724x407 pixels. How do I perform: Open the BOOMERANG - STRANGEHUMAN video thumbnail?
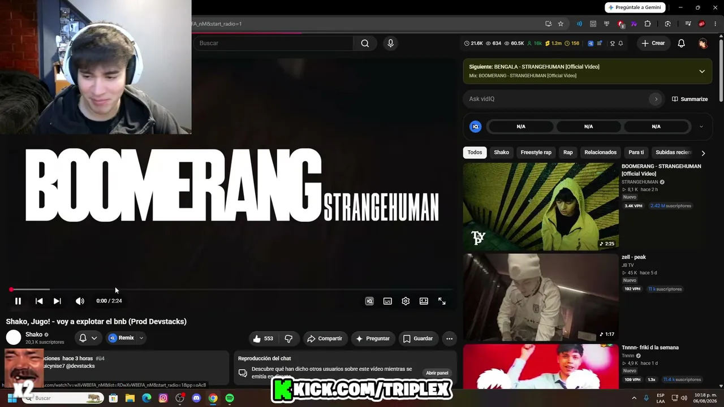(541, 207)
